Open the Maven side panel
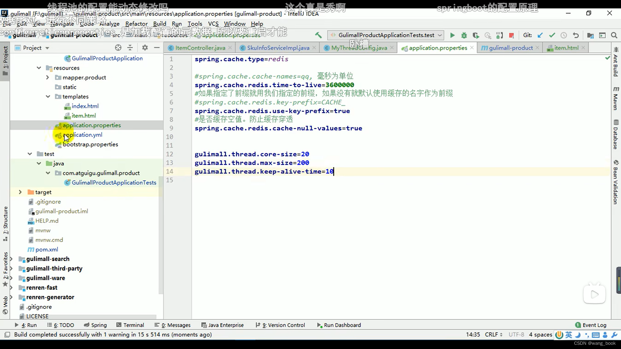The width and height of the screenshot is (621, 349). 616,98
